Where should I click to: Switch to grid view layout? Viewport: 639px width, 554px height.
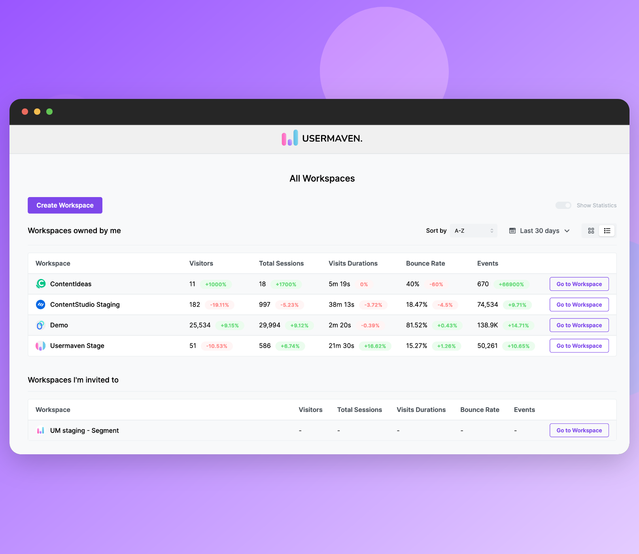pos(591,231)
